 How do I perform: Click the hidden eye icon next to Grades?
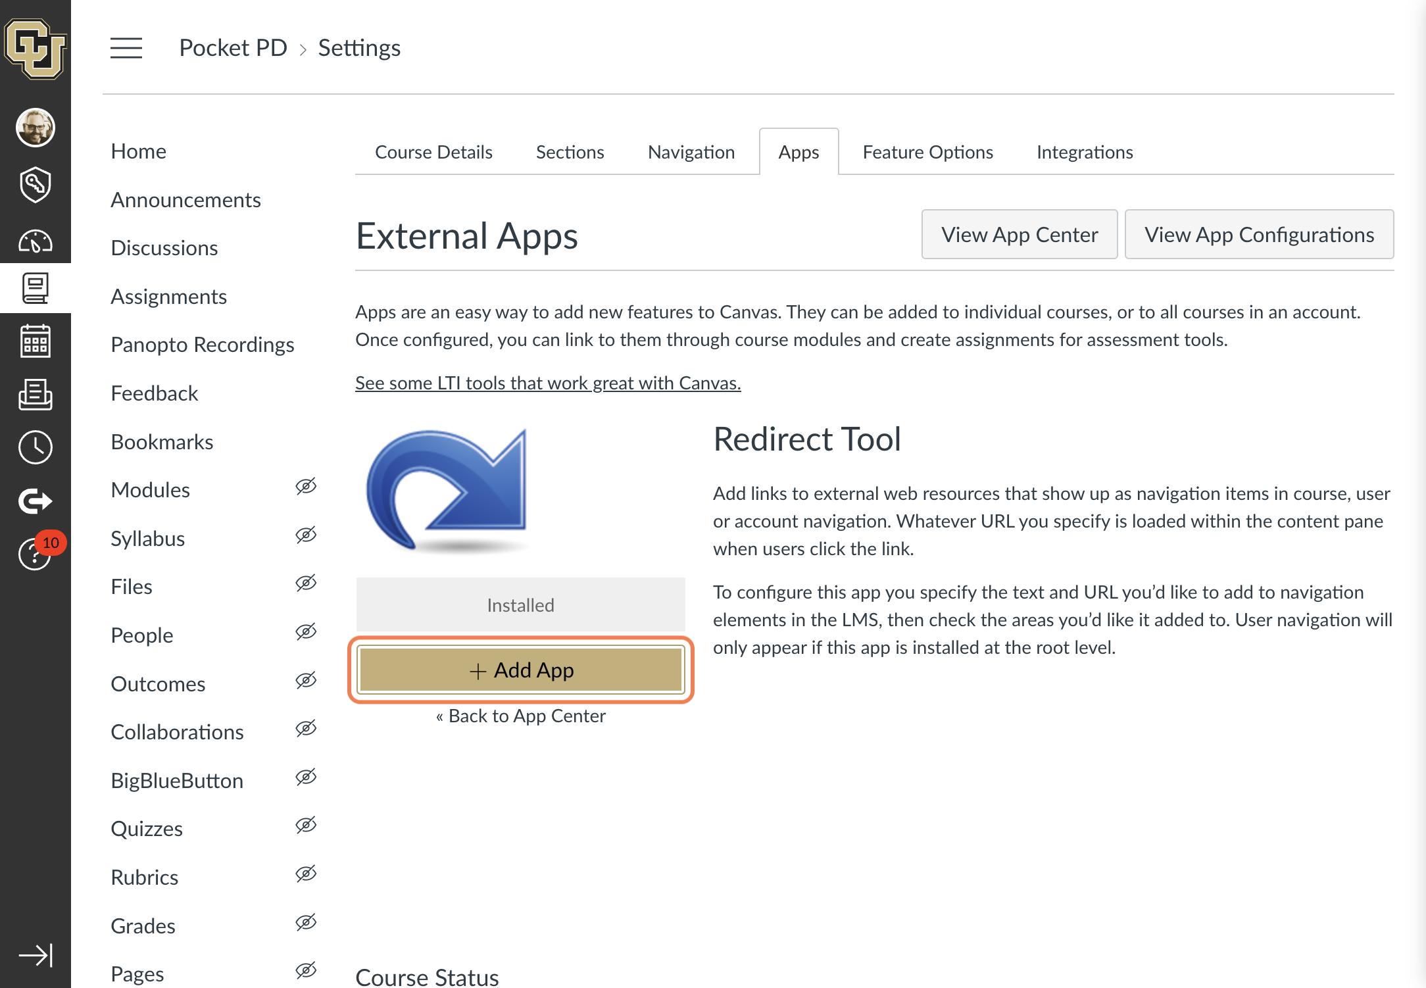[306, 922]
